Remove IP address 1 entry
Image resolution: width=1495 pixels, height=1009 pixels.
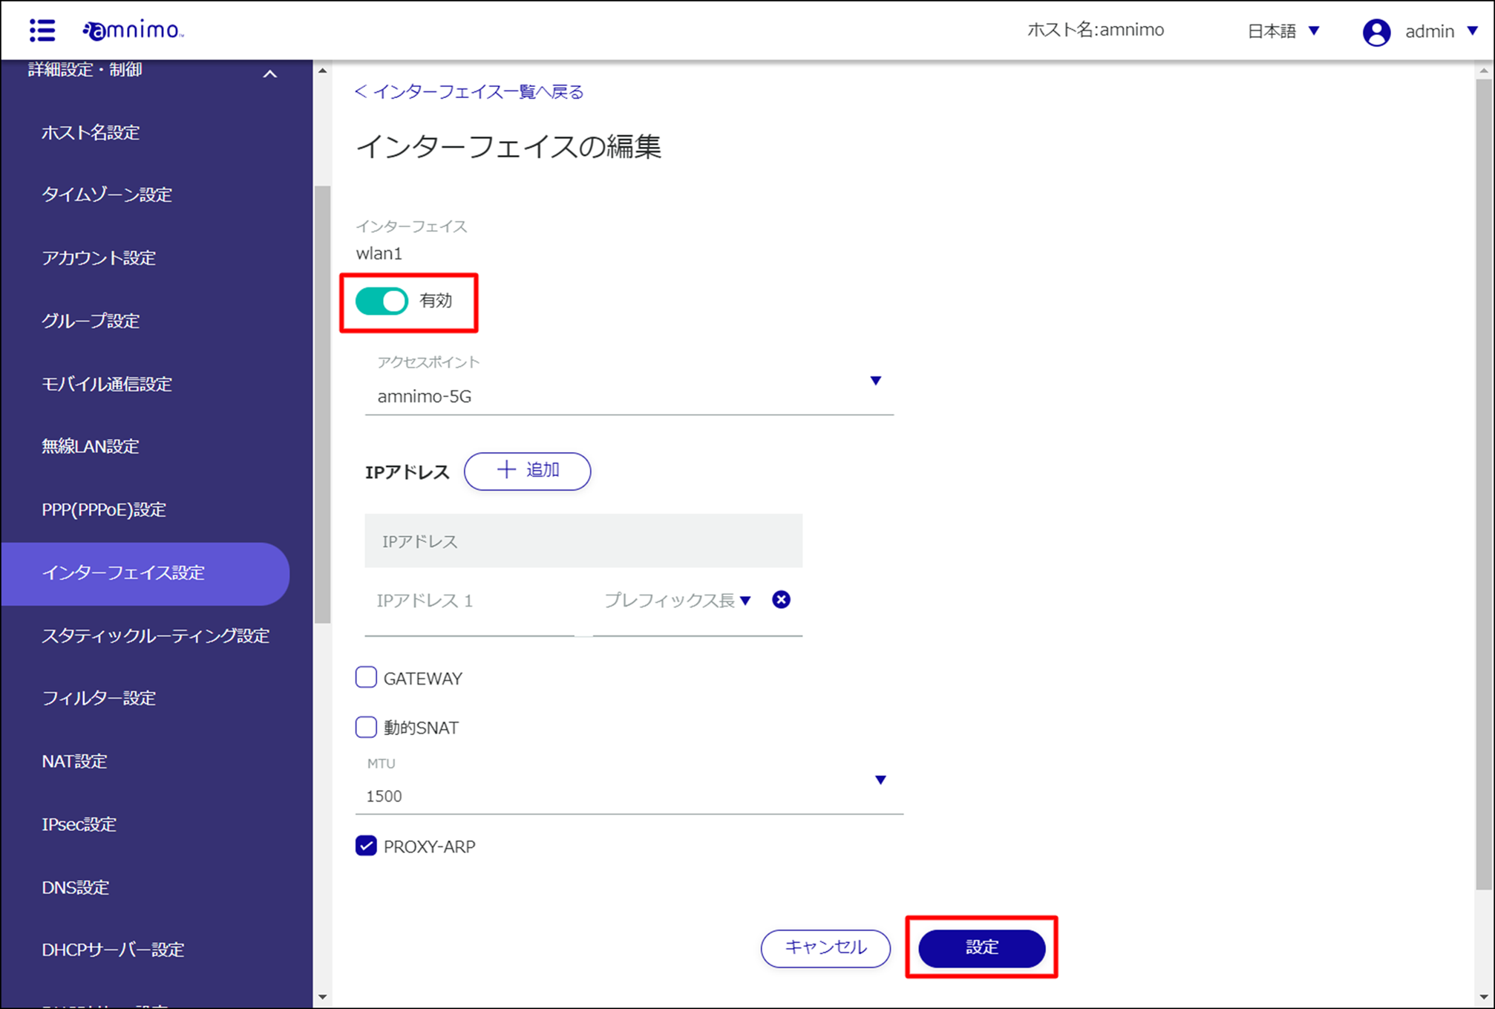pos(781,599)
